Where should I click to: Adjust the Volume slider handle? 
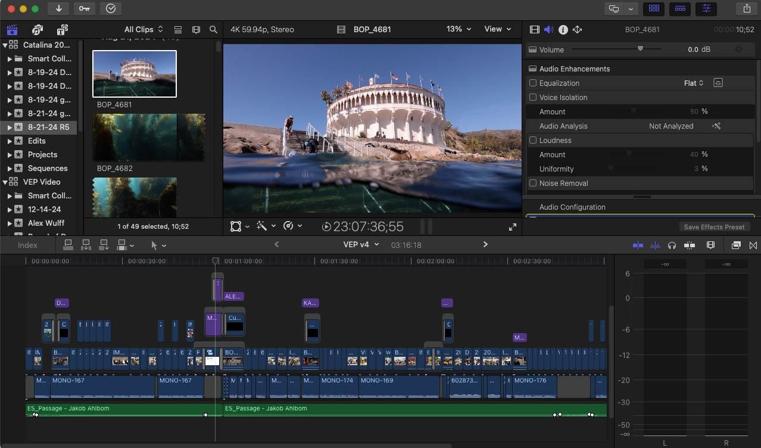(640, 49)
